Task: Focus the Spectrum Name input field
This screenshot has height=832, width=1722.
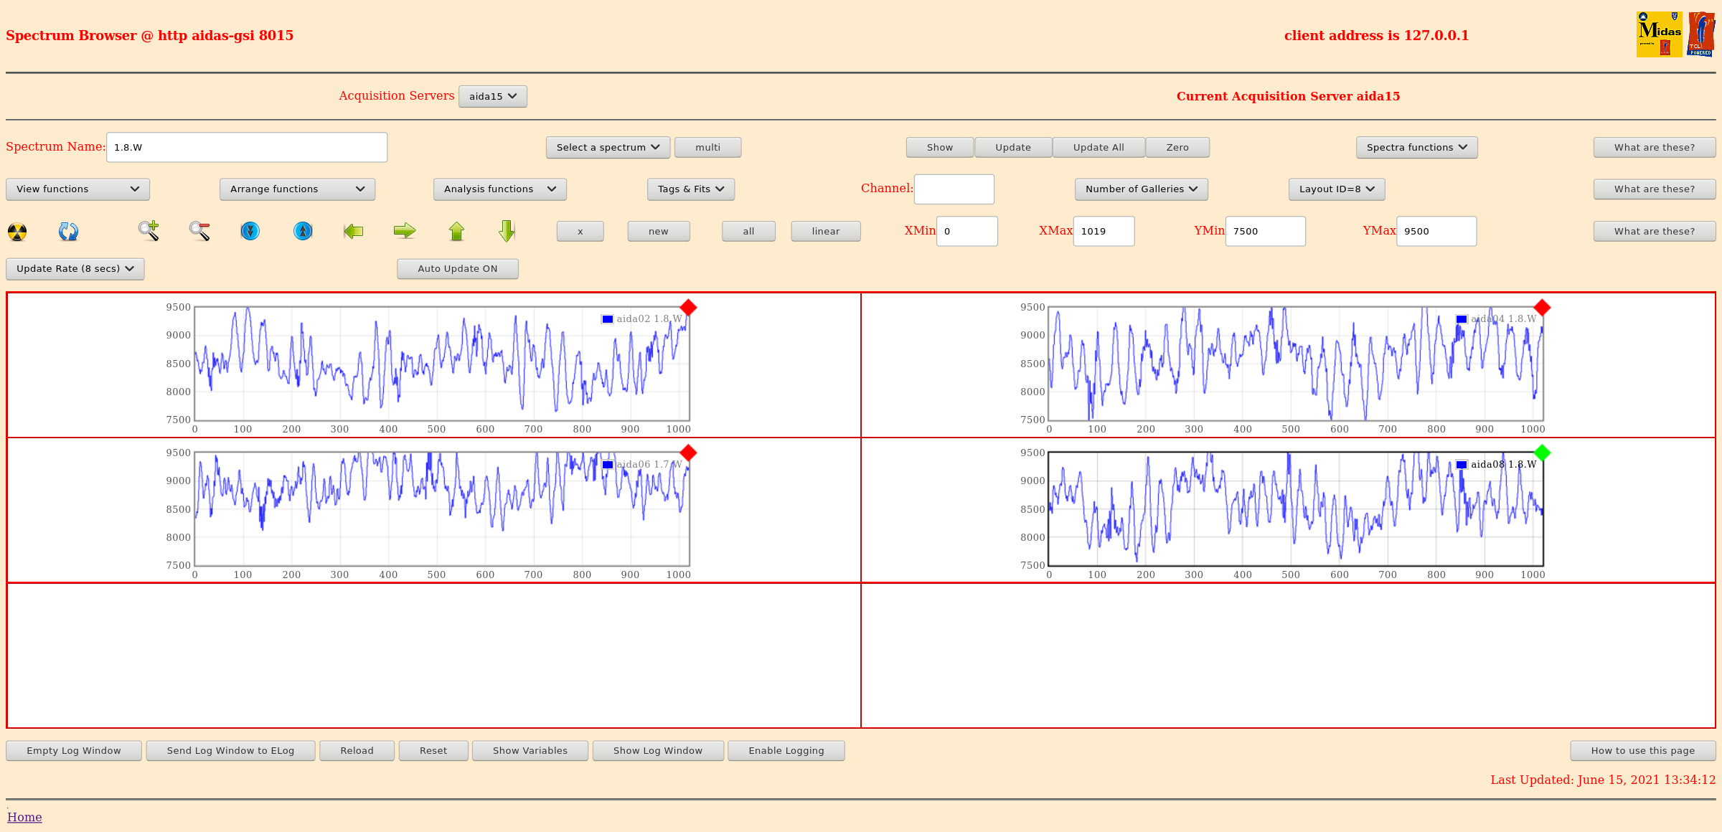Action: 247,147
